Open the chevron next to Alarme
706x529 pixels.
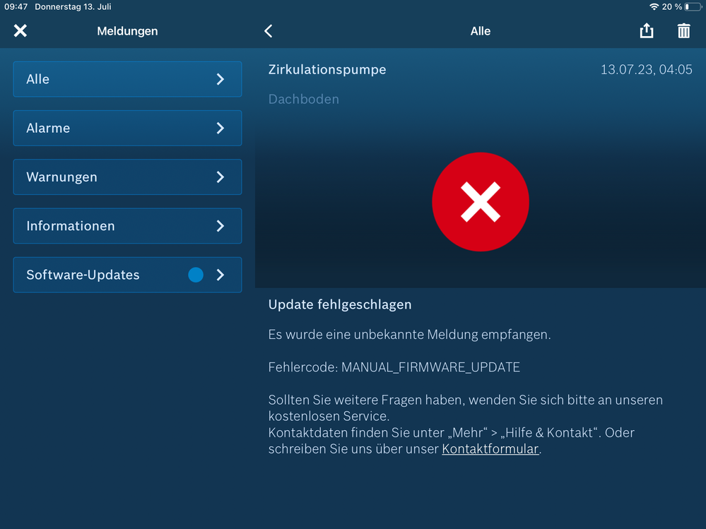tap(220, 128)
